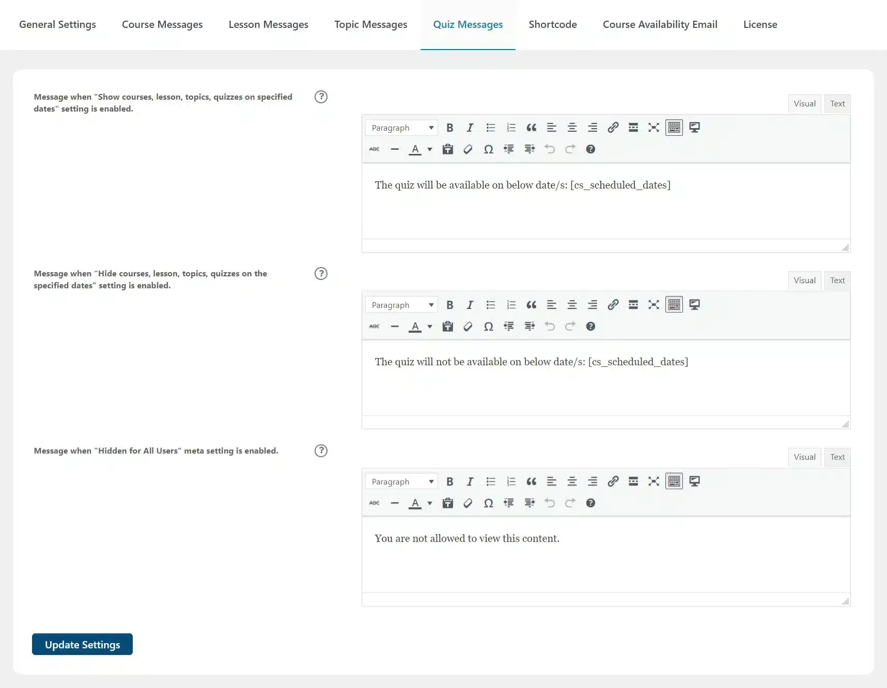Toggle bold formatting in the first editor

point(450,128)
